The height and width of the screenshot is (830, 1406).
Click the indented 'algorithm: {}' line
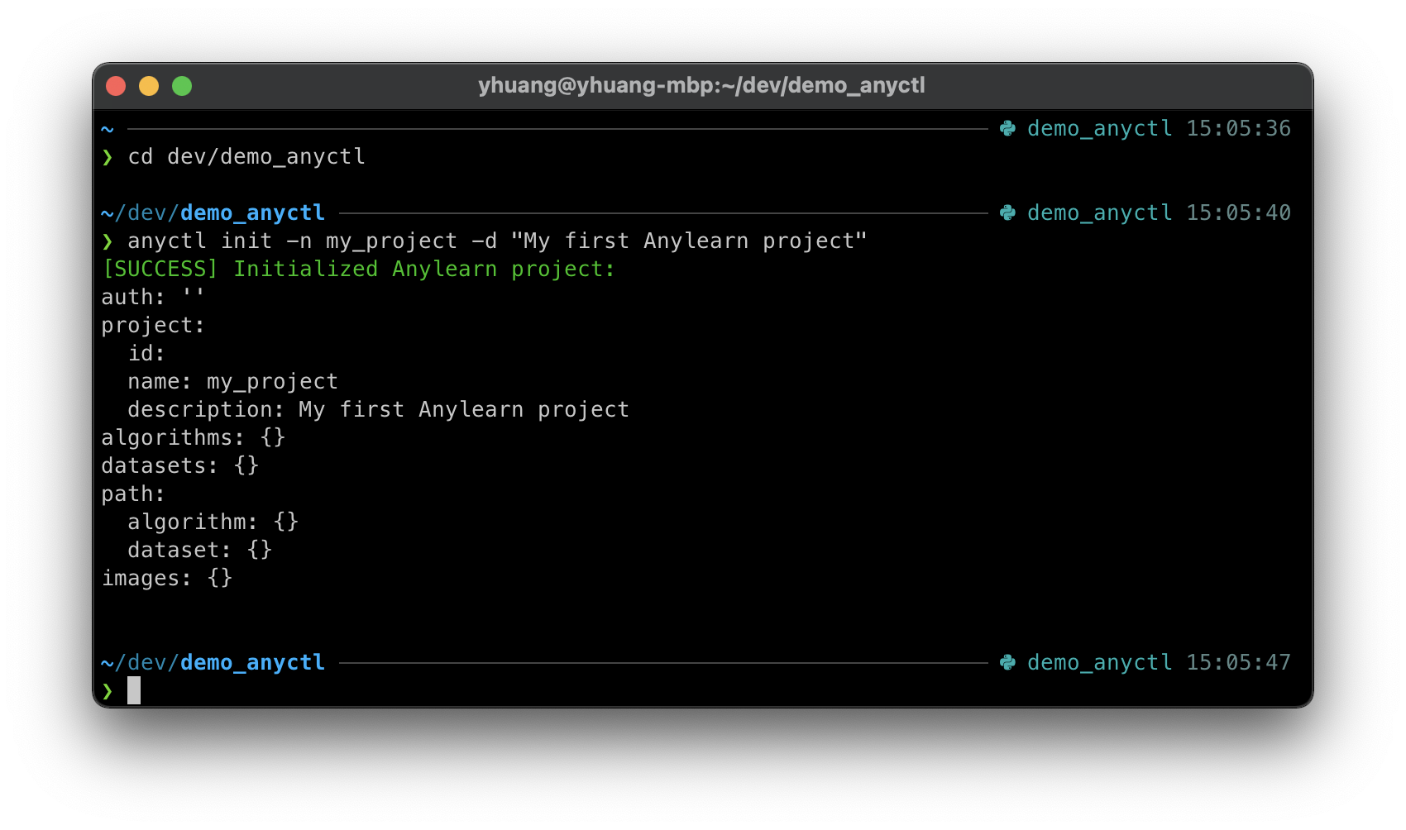pyautogui.click(x=213, y=522)
